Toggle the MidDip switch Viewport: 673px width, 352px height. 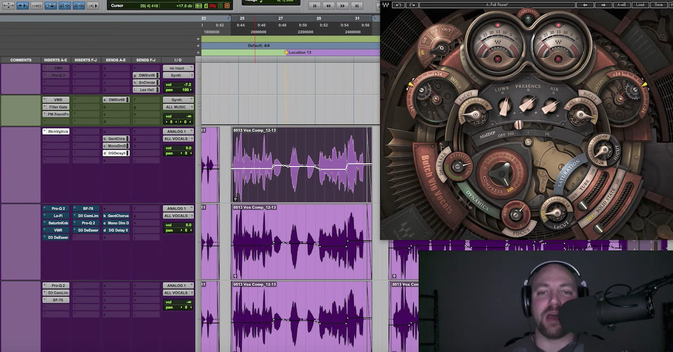[519, 124]
